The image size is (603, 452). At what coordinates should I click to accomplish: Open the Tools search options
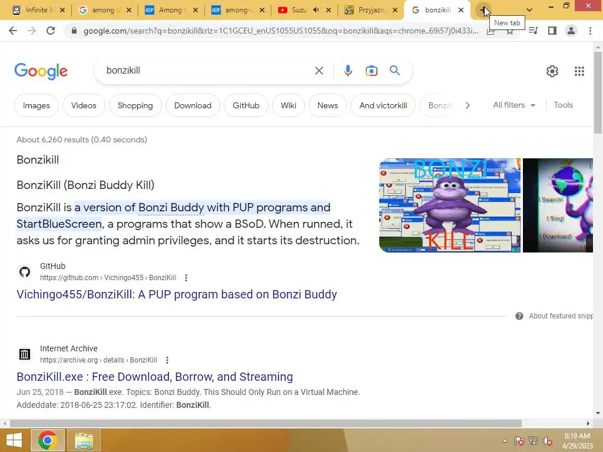563,105
